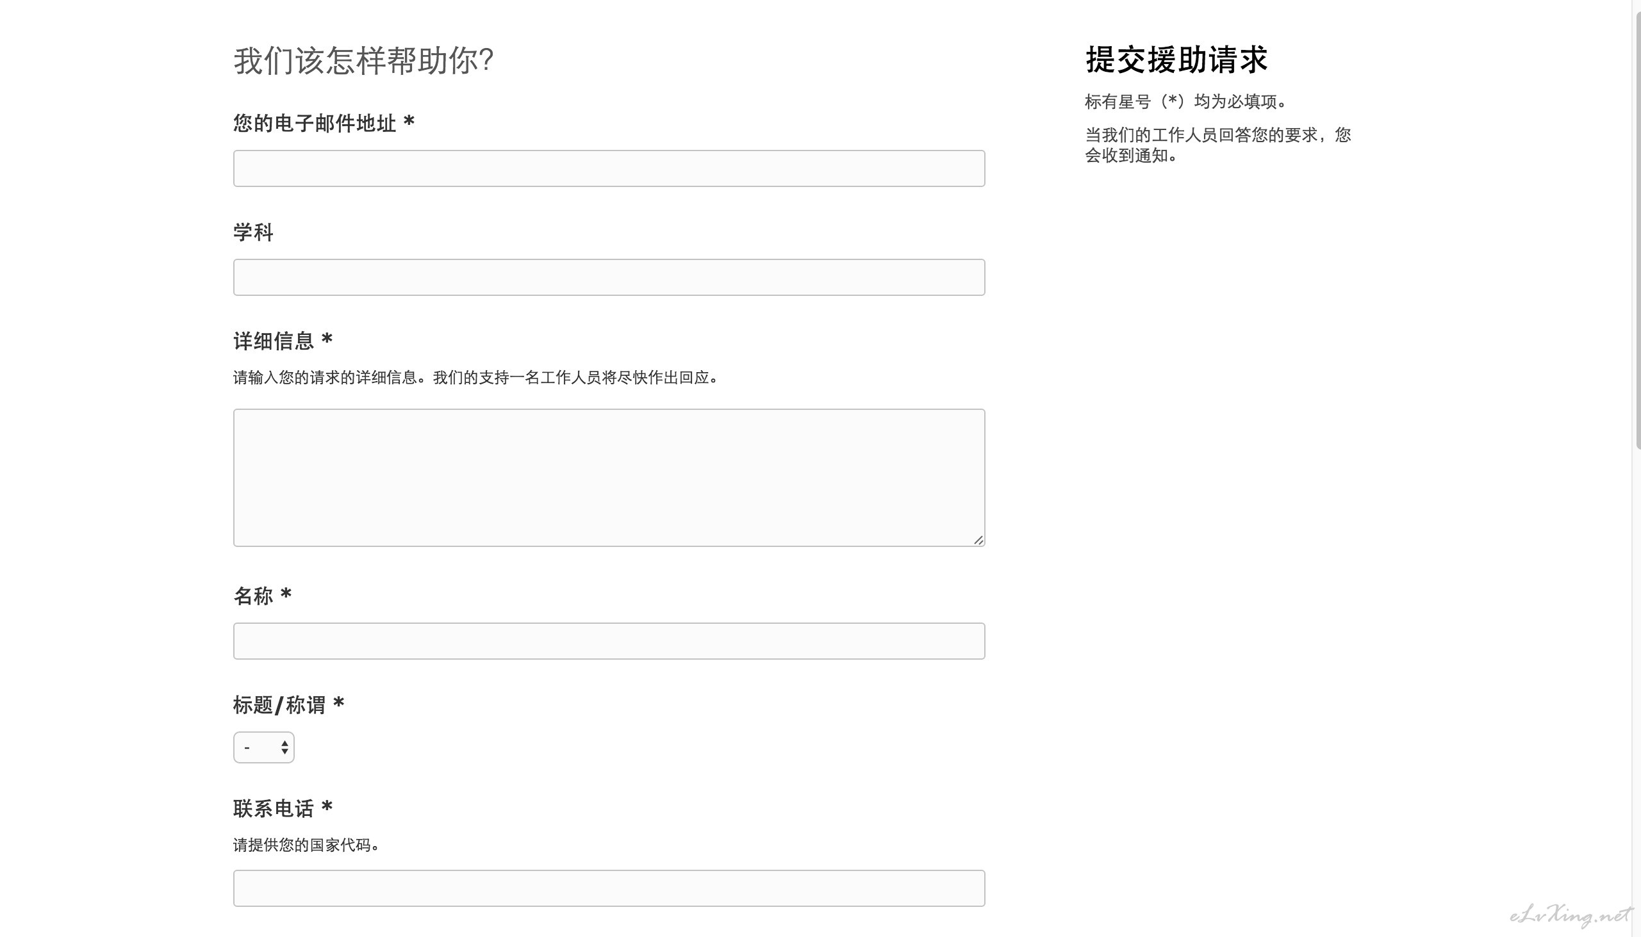Click inside the 详细信息 details textarea
This screenshot has height=937, width=1641.
[608, 478]
